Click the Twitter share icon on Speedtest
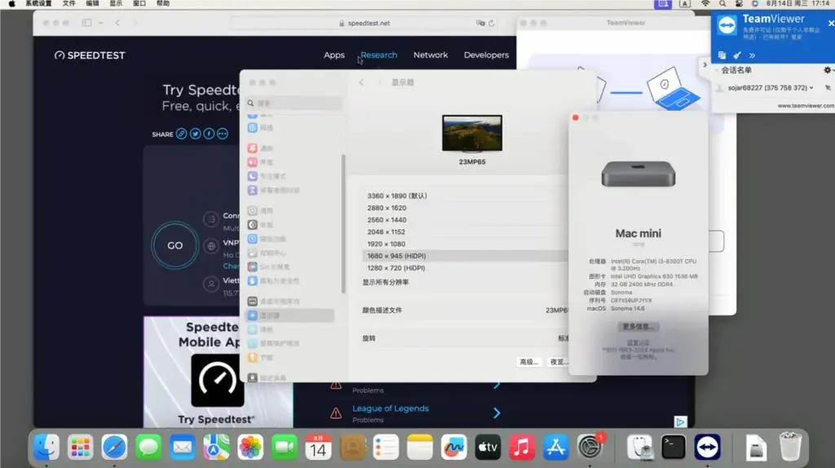 (x=196, y=134)
